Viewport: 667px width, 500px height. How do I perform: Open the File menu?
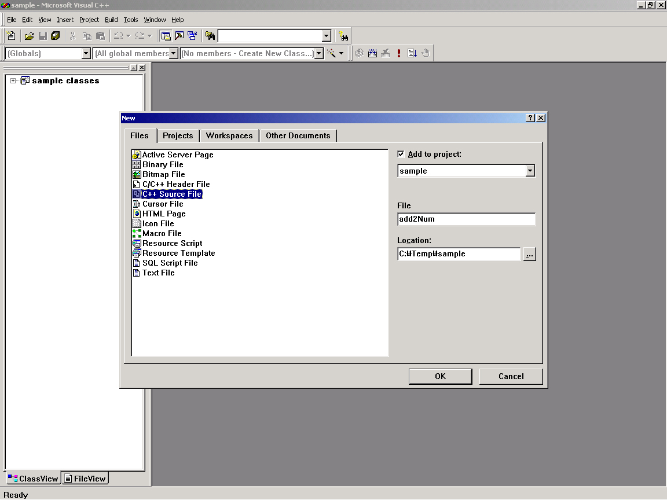tap(12, 20)
